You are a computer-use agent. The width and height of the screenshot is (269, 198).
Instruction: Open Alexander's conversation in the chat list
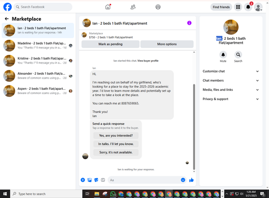tap(38, 76)
